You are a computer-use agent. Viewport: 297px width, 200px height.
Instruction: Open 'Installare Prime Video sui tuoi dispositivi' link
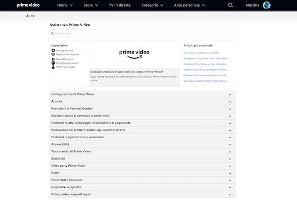[204, 64]
